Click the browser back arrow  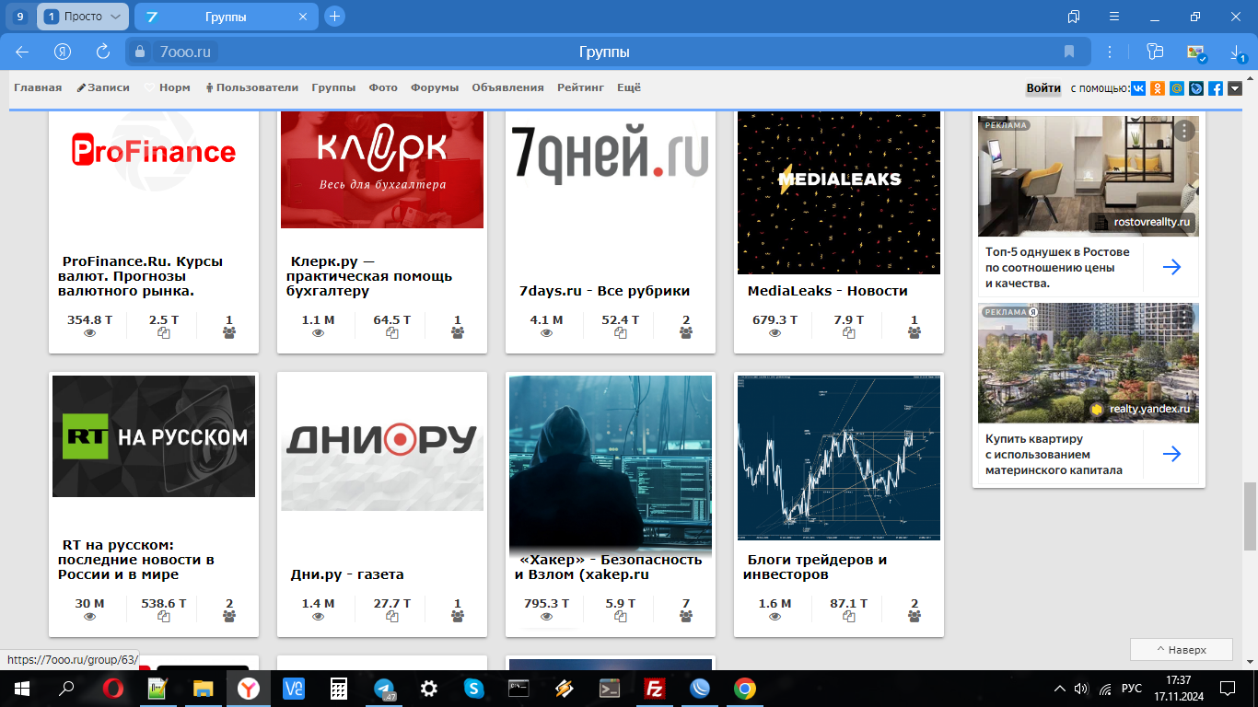tap(22, 52)
